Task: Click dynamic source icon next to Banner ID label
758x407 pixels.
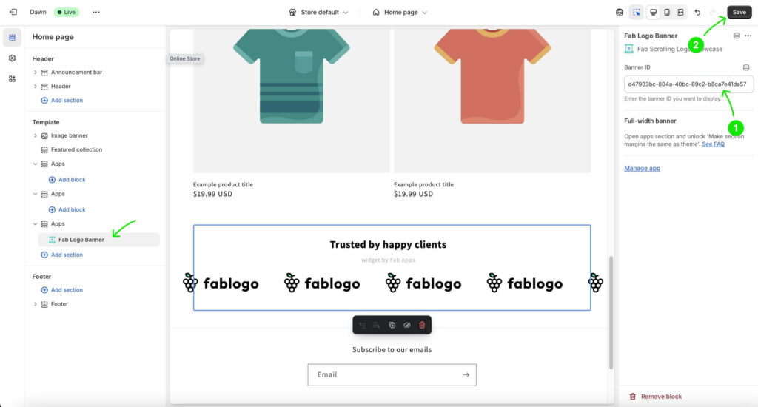Action: [746, 67]
